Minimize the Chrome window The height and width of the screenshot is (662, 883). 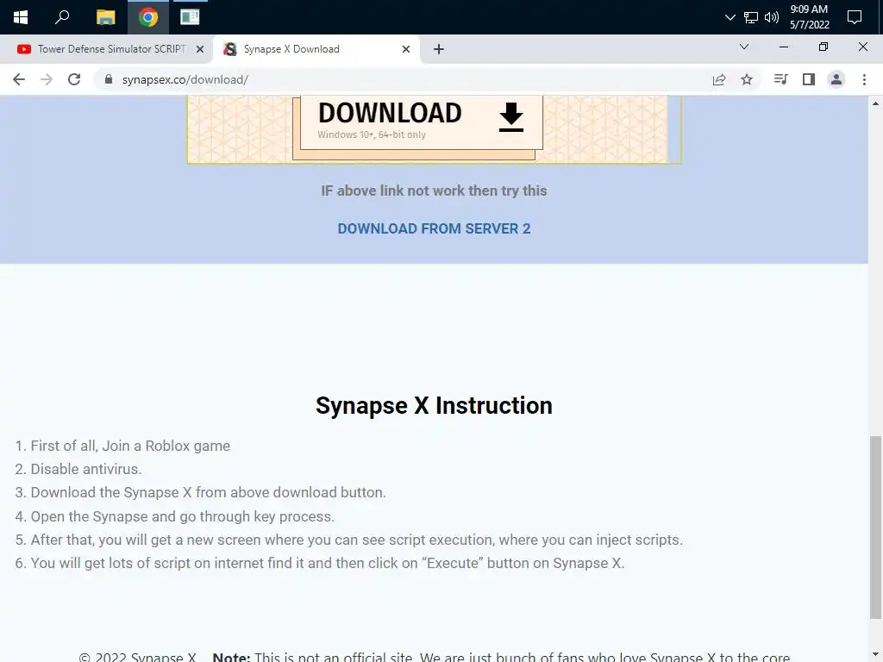[783, 47]
